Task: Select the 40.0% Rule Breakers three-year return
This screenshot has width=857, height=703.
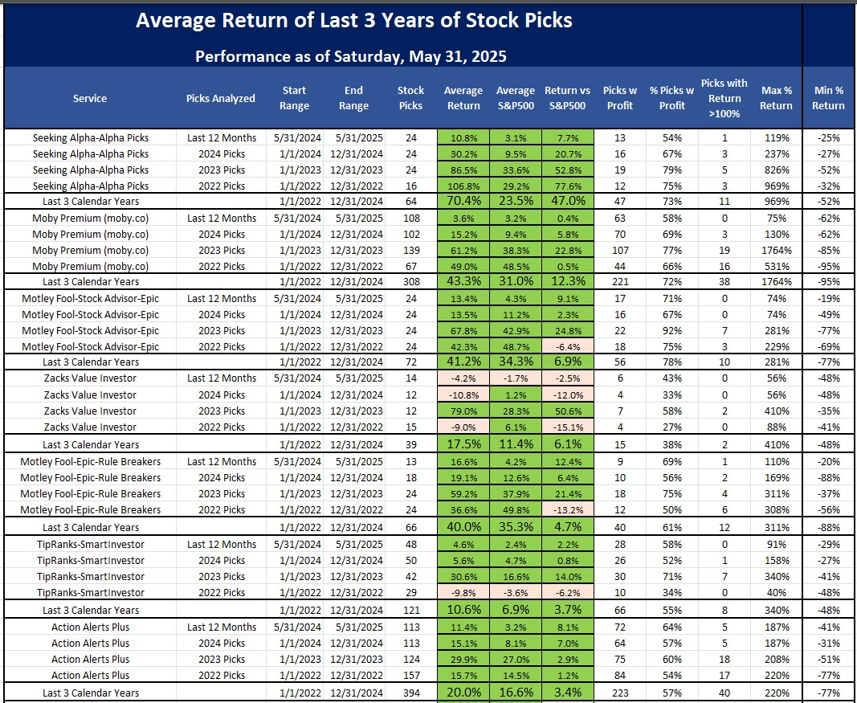Action: 463,527
